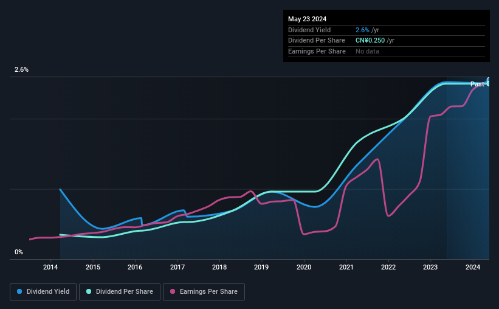Select the 2015 mark on the x-axis
The image size is (499, 309).
point(93,267)
